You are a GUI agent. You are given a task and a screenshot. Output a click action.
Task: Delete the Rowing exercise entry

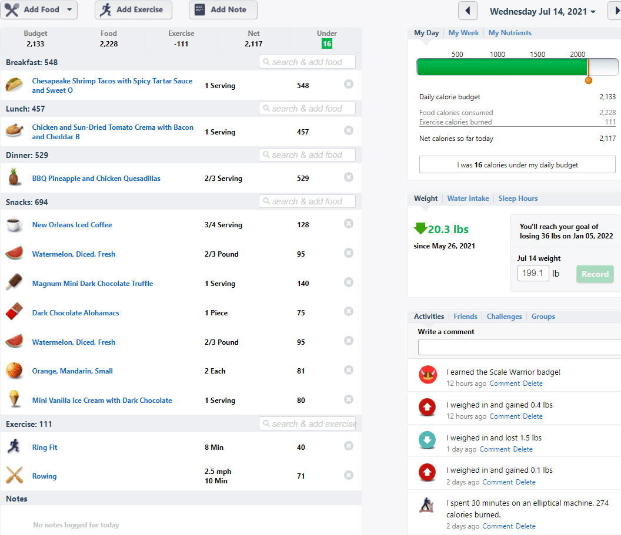point(349,475)
